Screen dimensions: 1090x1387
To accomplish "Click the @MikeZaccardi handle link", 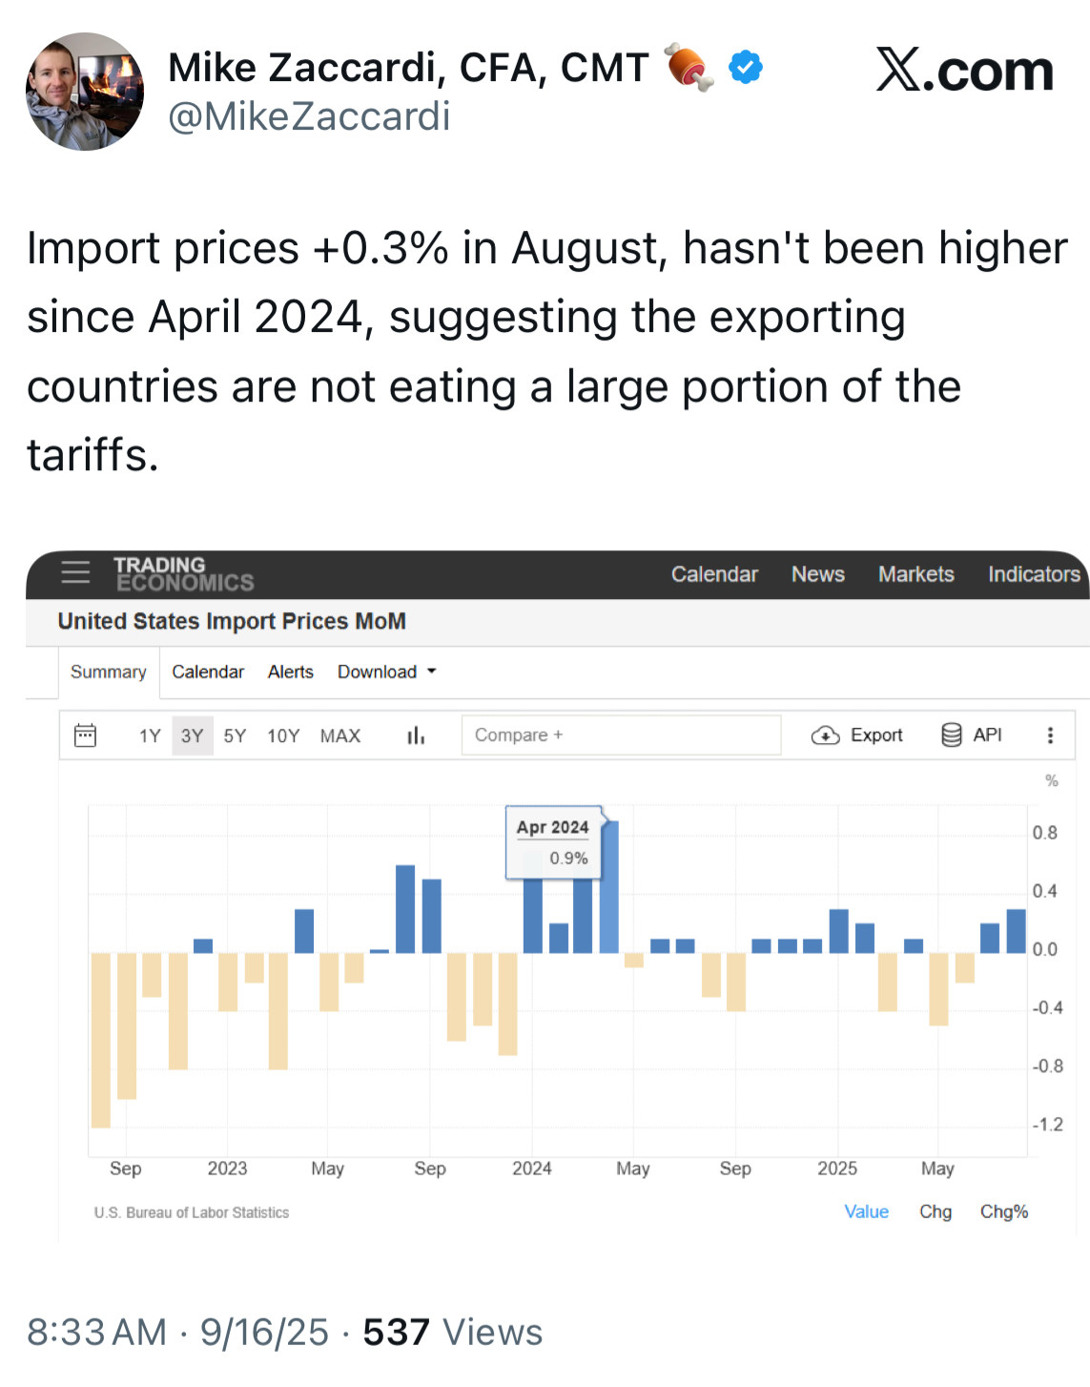I will pos(309,116).
